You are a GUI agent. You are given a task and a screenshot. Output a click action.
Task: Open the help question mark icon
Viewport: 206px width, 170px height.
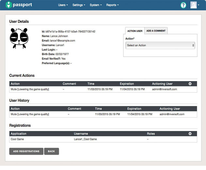pyautogui.click(x=183, y=5)
